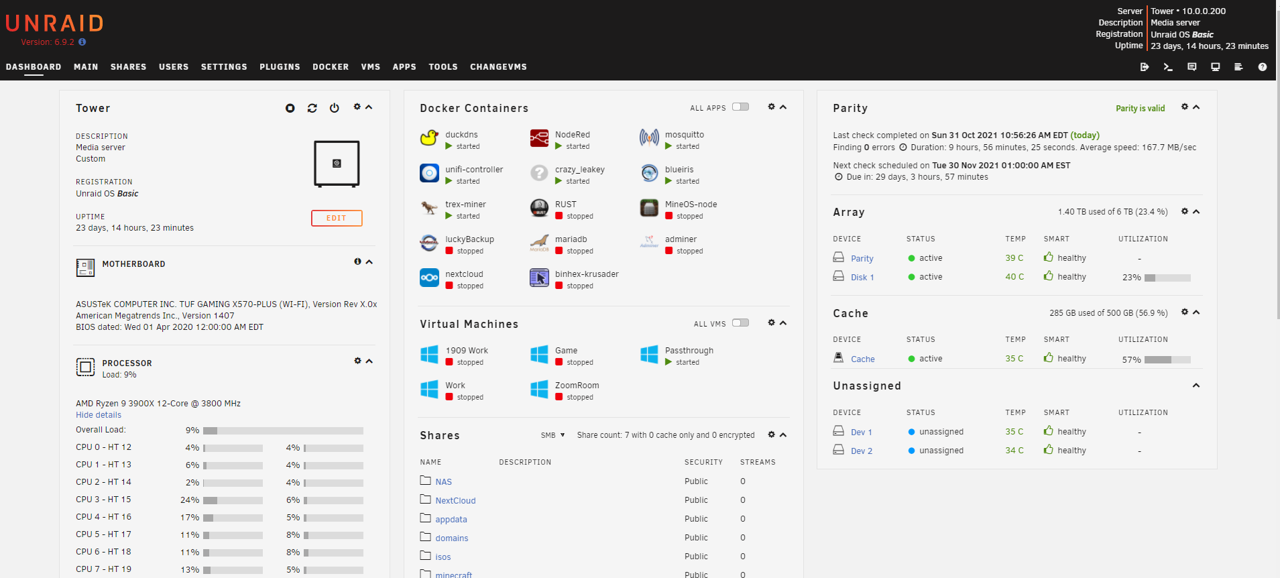Collapse the Tower panel
The height and width of the screenshot is (578, 1280).
click(369, 107)
